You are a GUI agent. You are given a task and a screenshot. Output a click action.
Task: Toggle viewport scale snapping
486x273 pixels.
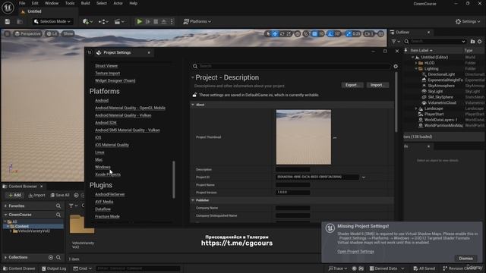349,33
